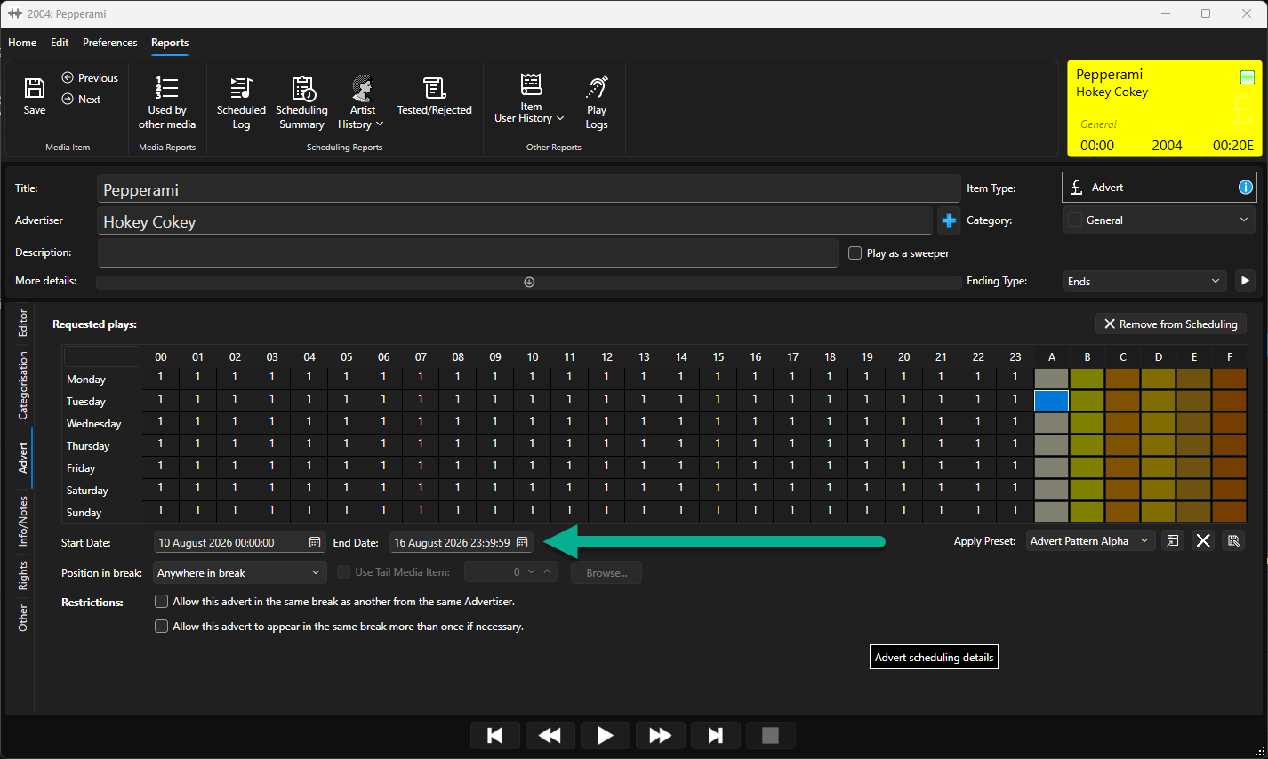
Task: Enable the Play as a sweeper checkbox
Action: [x=855, y=253]
